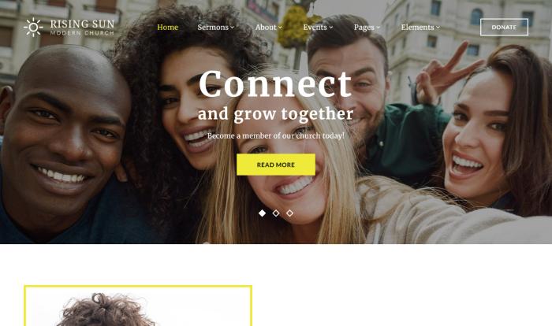The height and width of the screenshot is (326, 552).
Task: Click the yellow Read More button
Action: (276, 165)
